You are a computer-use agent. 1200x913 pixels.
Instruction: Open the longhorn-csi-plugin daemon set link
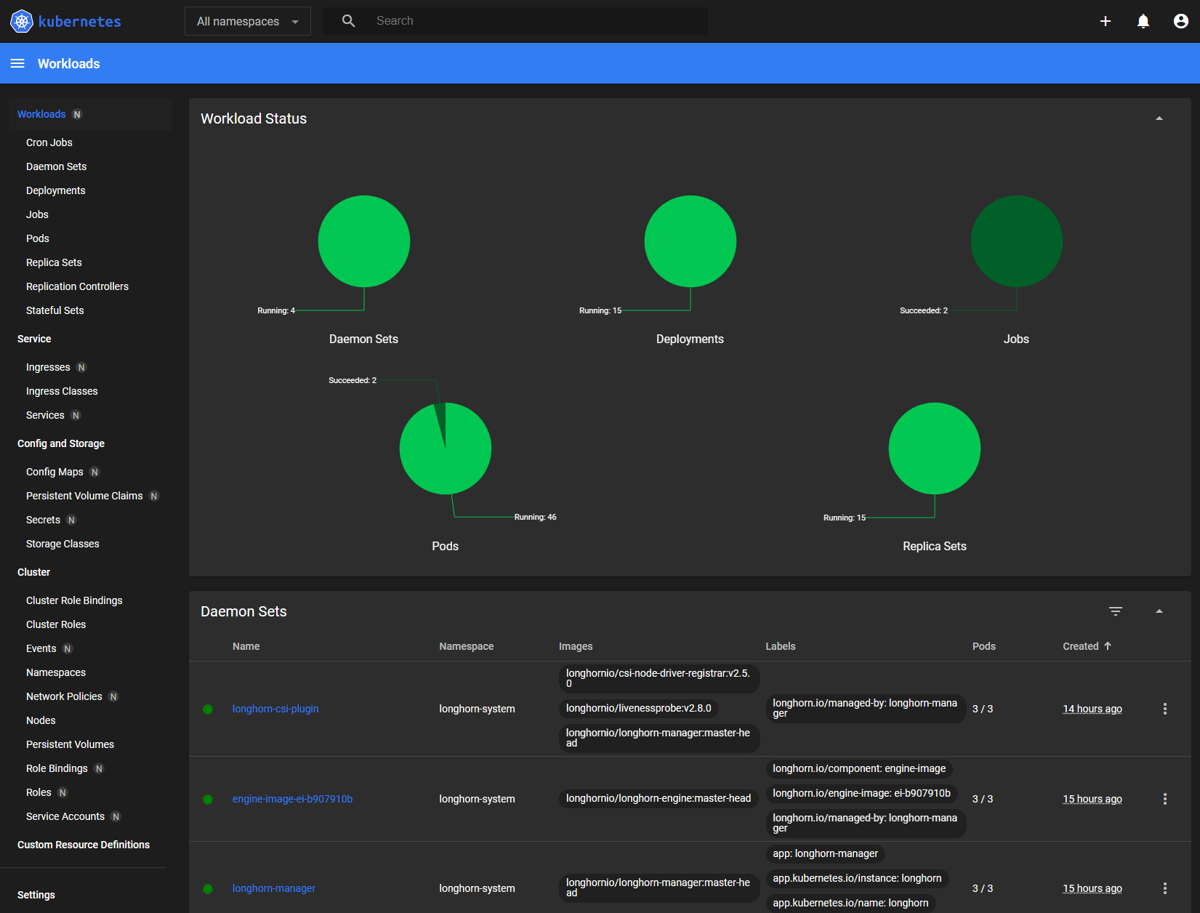[x=275, y=709]
